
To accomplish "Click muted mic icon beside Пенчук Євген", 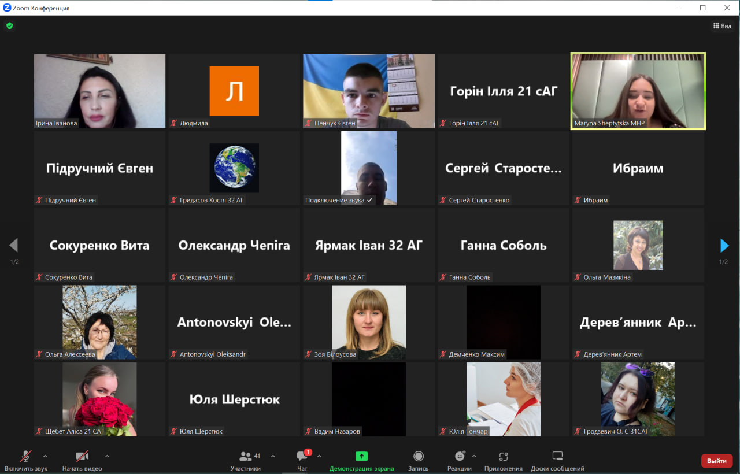I will tap(309, 123).
